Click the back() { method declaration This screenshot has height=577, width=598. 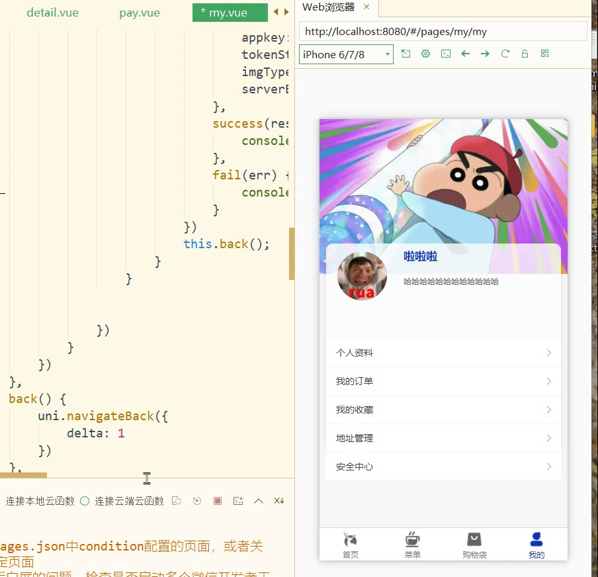tap(37, 399)
